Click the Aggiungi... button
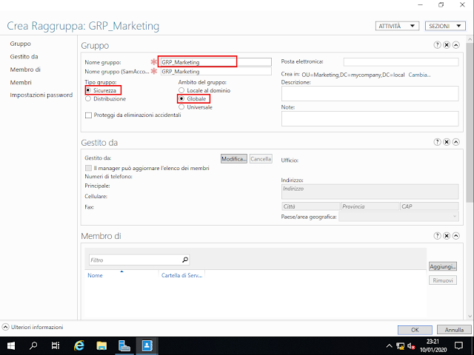This screenshot has height=355, width=474. 443,266
